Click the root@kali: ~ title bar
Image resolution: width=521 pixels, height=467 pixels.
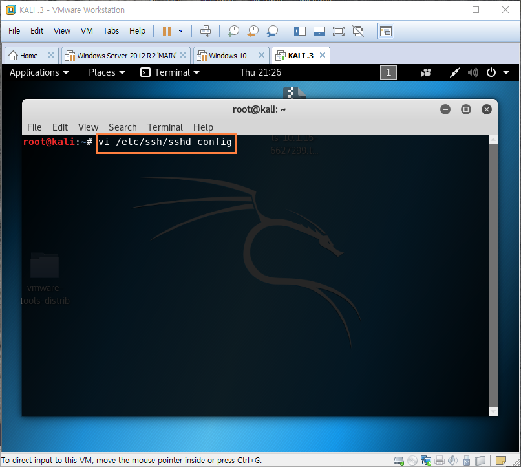[x=259, y=109]
